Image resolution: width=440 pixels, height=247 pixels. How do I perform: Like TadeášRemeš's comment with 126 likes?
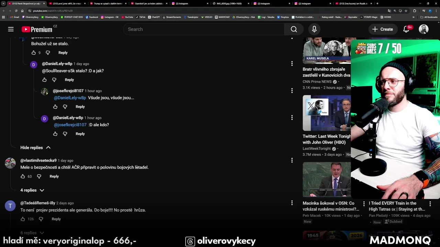point(23,219)
